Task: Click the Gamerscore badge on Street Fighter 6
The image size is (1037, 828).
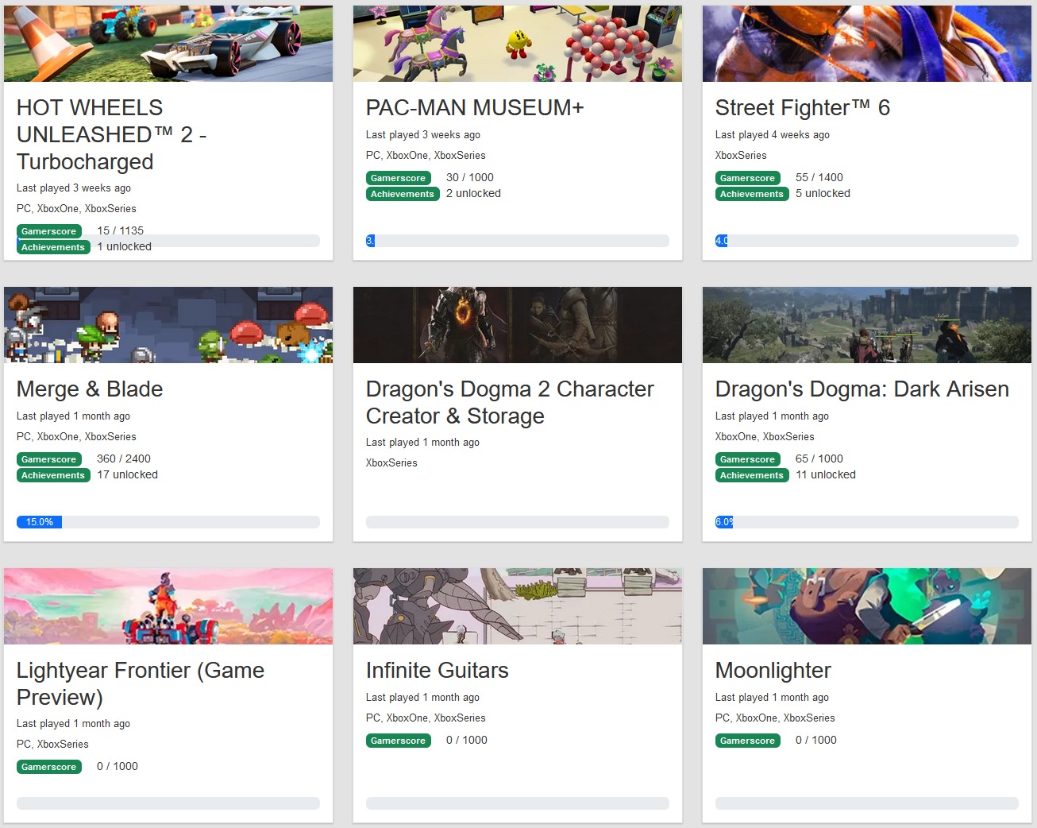Action: (748, 178)
